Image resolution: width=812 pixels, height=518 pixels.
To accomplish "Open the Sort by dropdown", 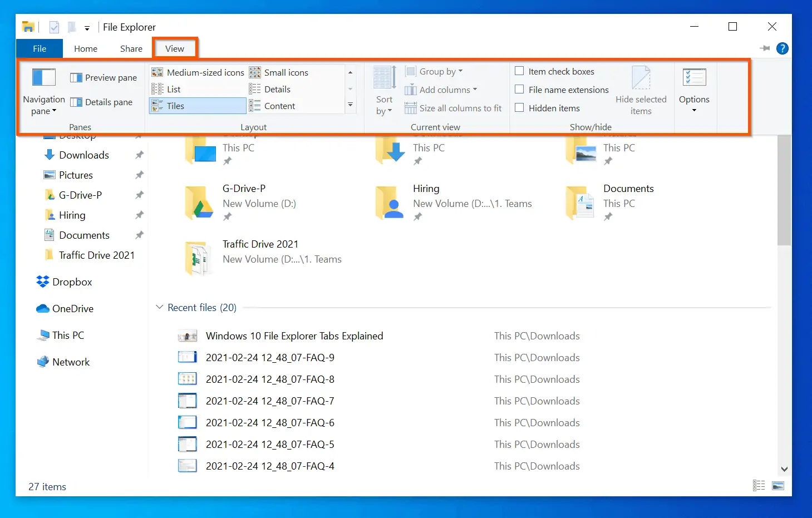I will pyautogui.click(x=385, y=92).
